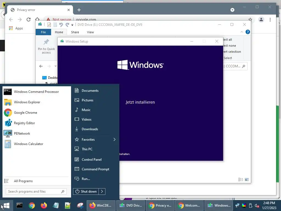Reload the Chrome Privacy error page
Viewport: 281px width, 211px height.
[29, 20]
